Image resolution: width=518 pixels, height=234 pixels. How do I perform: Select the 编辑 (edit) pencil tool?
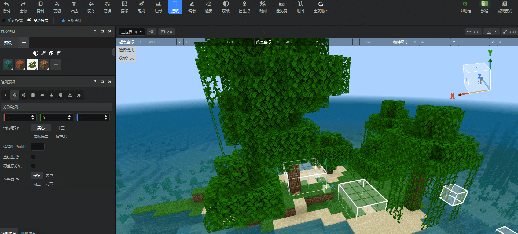click(x=192, y=7)
